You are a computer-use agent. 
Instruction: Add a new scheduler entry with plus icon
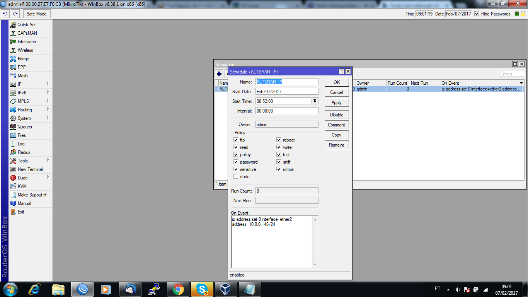[x=219, y=74]
